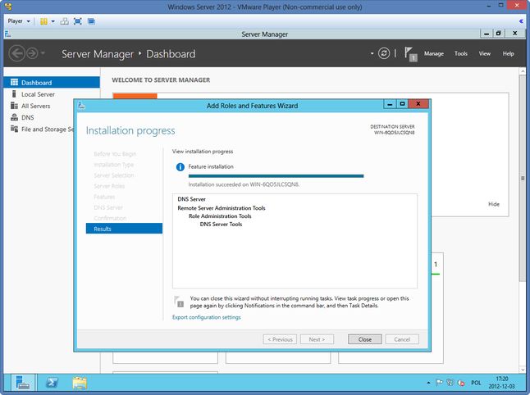Image resolution: width=530 pixels, height=395 pixels.
Task: Click the Cancel button in the wizard
Action: pyautogui.click(x=402, y=339)
